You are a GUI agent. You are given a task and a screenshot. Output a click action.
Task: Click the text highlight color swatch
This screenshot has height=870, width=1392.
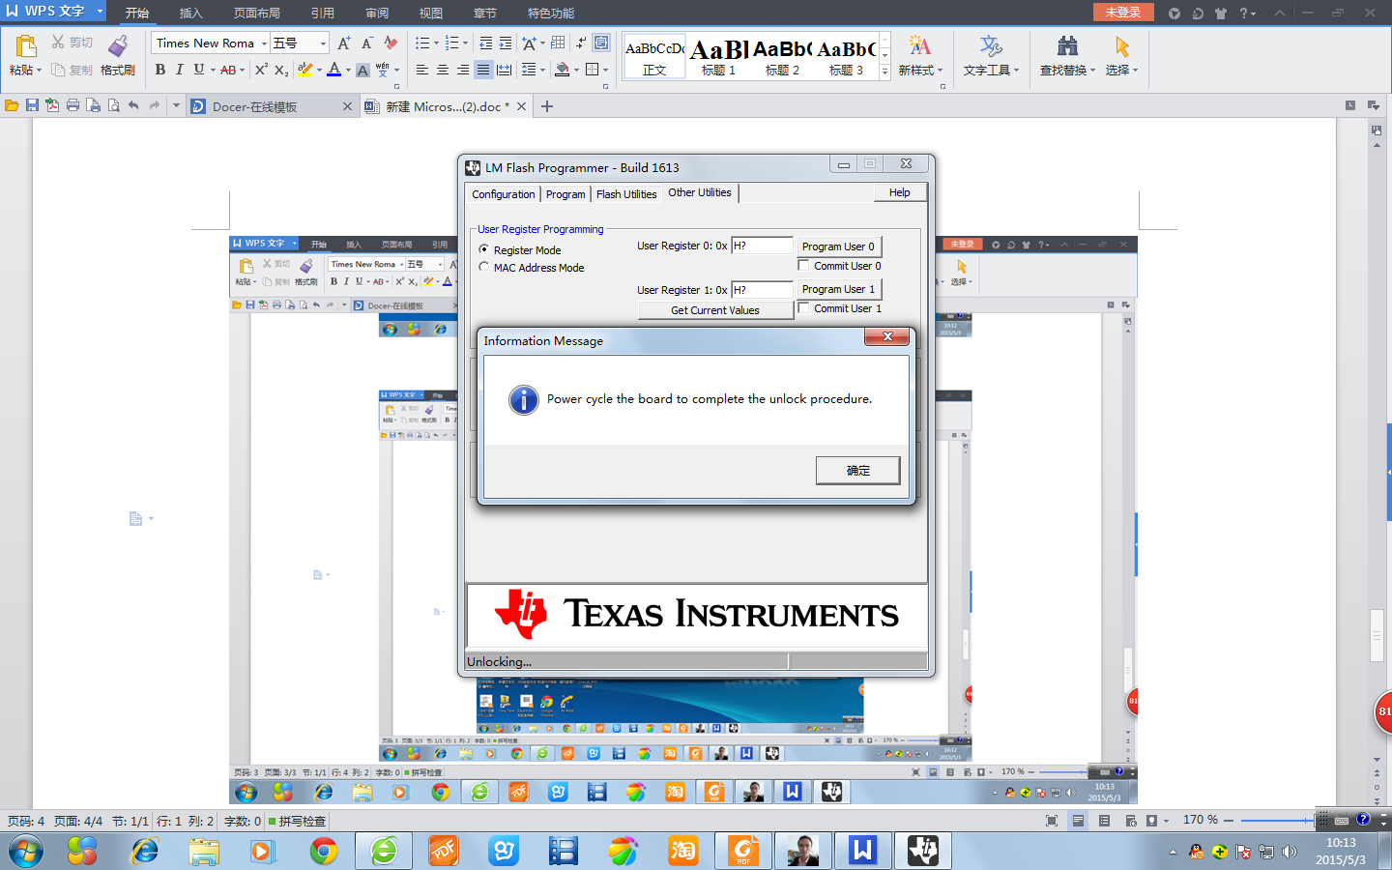coord(305,70)
